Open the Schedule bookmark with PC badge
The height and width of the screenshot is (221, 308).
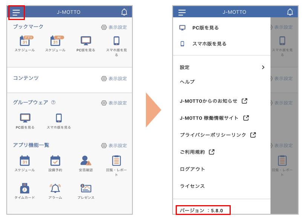pos(55,41)
